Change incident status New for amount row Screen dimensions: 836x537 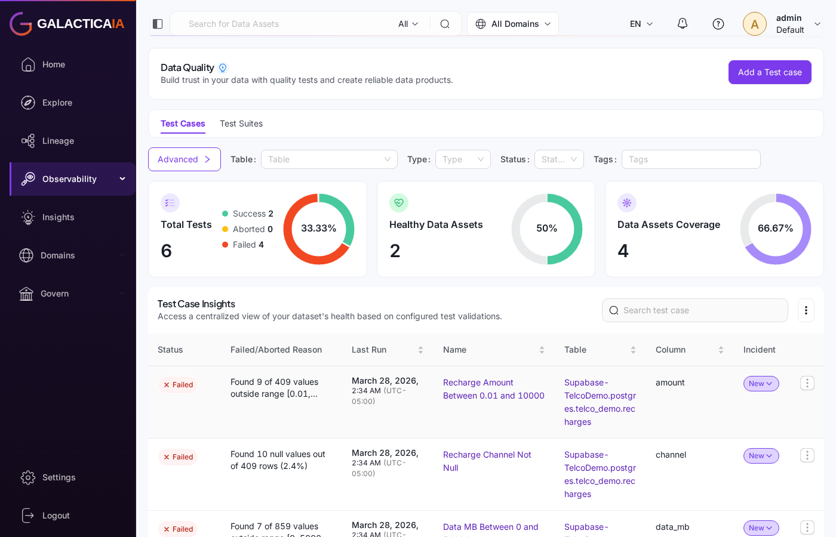(761, 384)
